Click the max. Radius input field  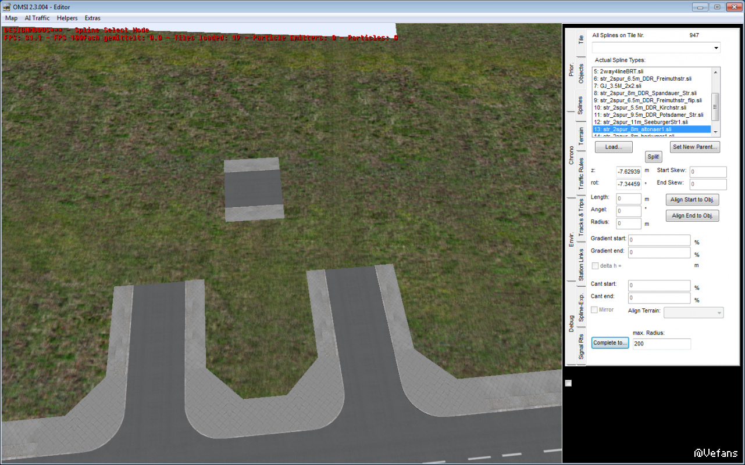coord(661,344)
